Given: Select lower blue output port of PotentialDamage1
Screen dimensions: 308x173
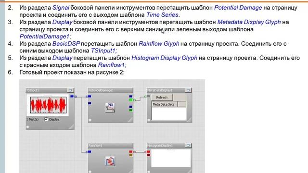Looking at the screenshot, I should pos(131,107).
